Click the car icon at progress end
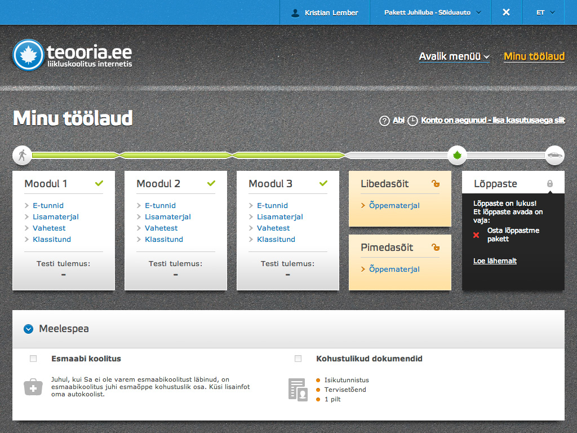The image size is (577, 433). click(x=554, y=154)
